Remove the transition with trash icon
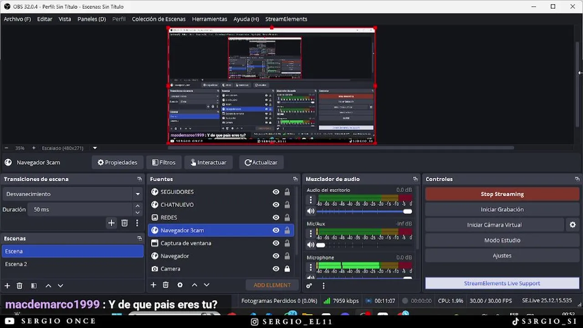 pyautogui.click(x=124, y=223)
